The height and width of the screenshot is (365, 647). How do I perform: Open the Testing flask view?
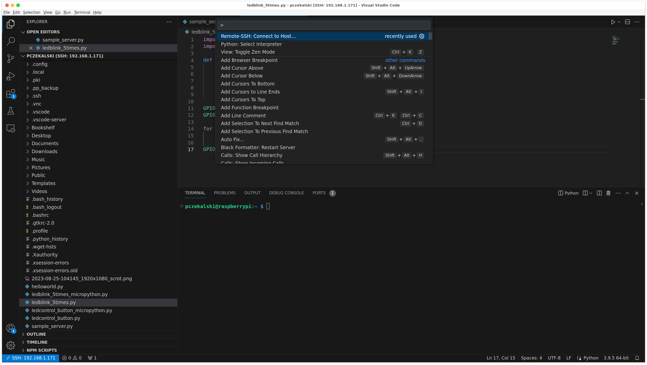pyautogui.click(x=11, y=111)
